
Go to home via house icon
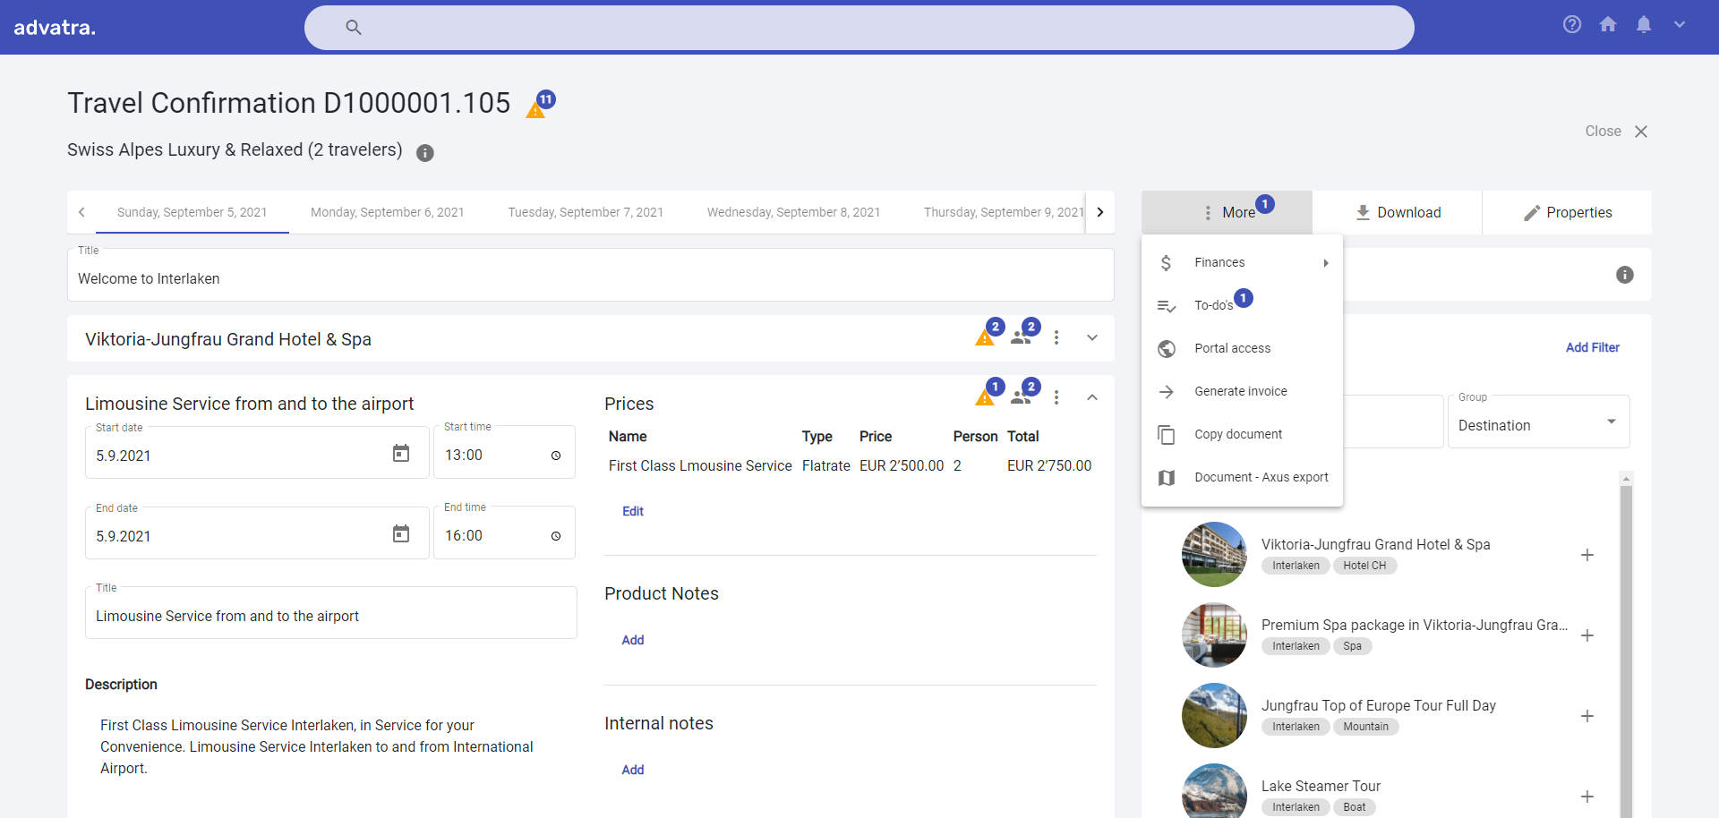pyautogui.click(x=1608, y=25)
